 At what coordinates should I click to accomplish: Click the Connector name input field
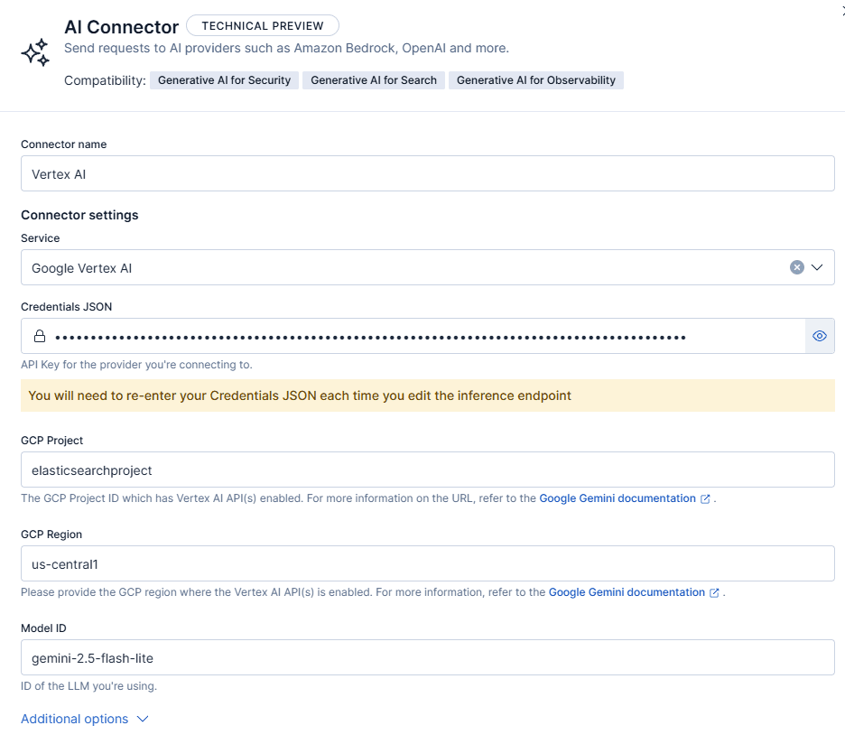pyautogui.click(x=427, y=173)
